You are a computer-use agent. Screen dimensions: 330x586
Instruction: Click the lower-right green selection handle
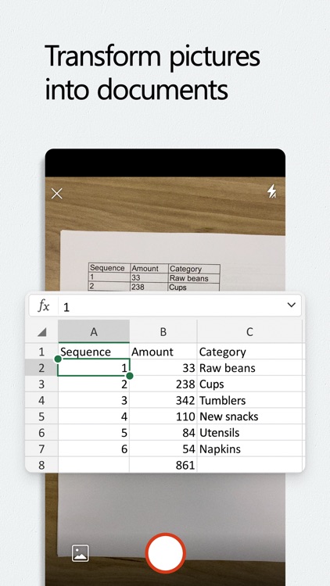[130, 376]
